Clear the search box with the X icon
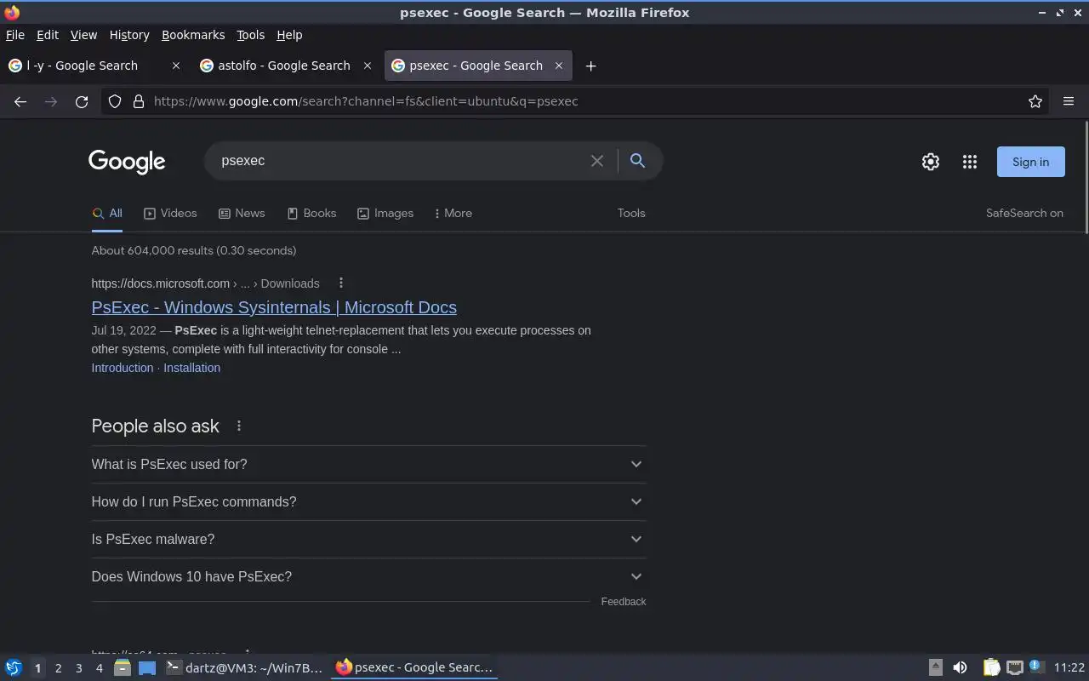The height and width of the screenshot is (681, 1089). 597,161
